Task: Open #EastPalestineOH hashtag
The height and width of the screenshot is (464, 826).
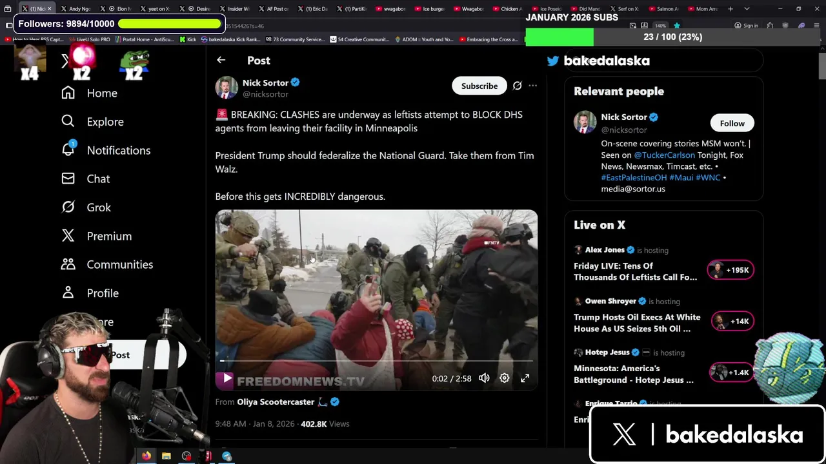Action: click(x=634, y=177)
